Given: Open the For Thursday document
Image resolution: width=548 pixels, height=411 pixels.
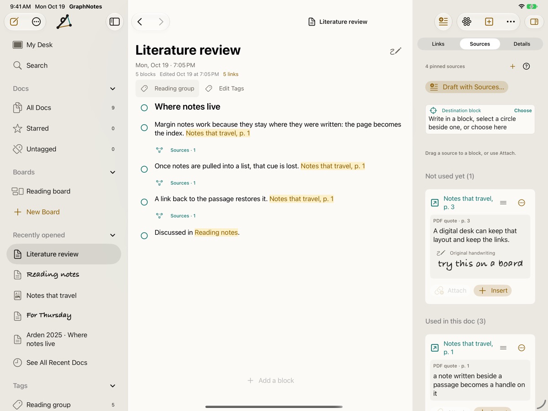Looking at the screenshot, I should [64, 316].
